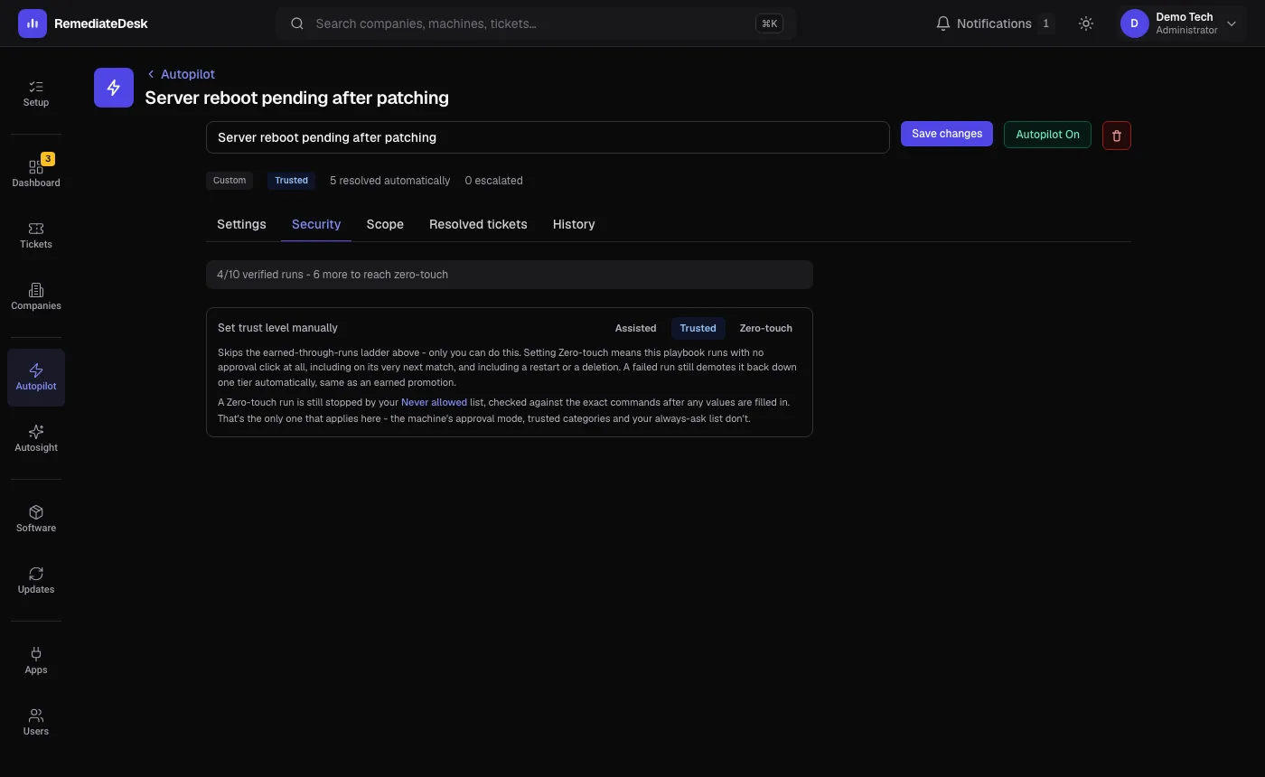
Task: Click the search magnifier icon
Action: 296,23
